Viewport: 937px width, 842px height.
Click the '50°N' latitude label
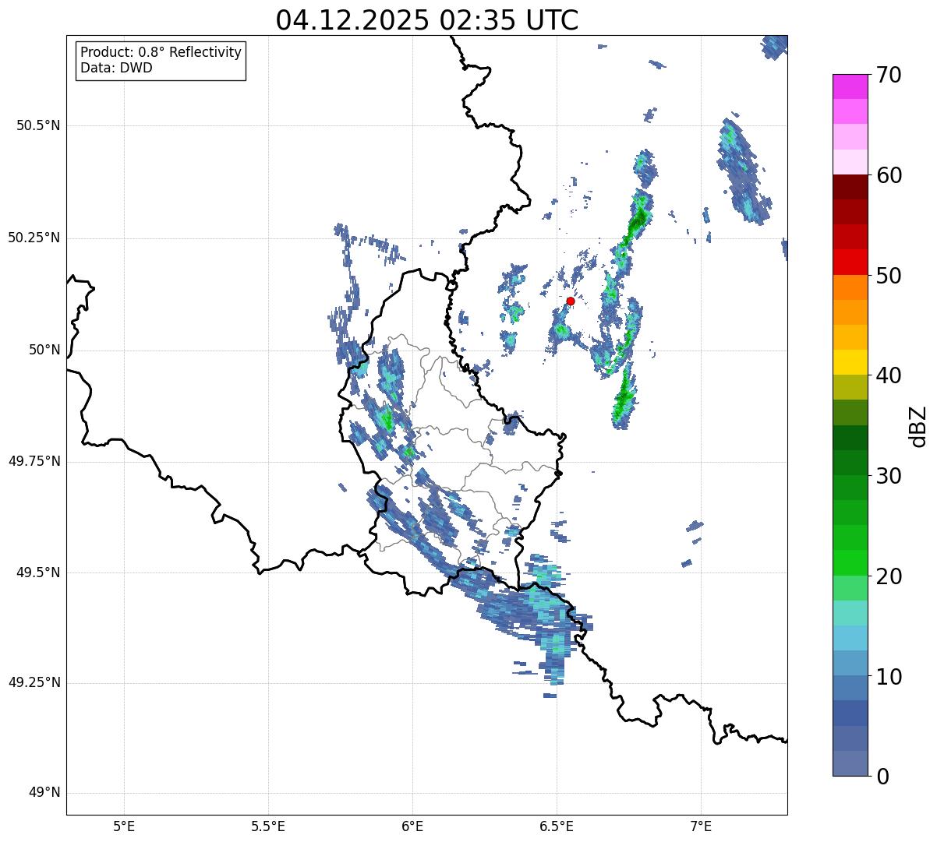click(44, 351)
